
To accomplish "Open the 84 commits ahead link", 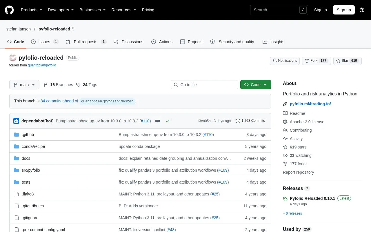I will [59, 101].
